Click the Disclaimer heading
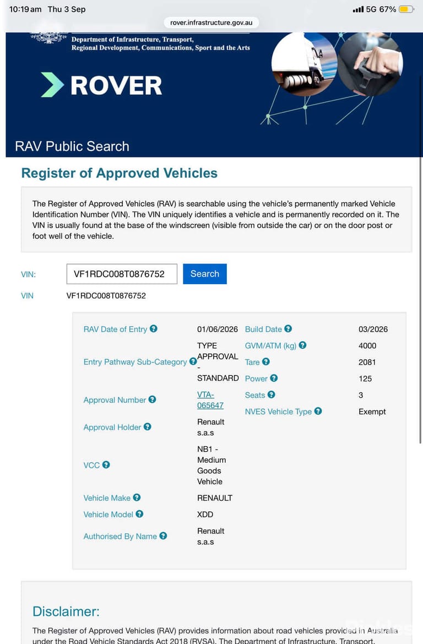 click(x=66, y=611)
